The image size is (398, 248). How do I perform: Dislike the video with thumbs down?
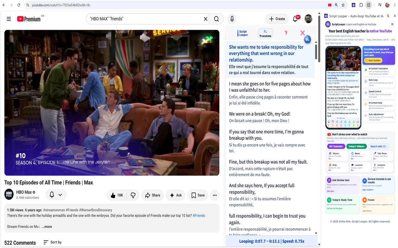[133, 195]
